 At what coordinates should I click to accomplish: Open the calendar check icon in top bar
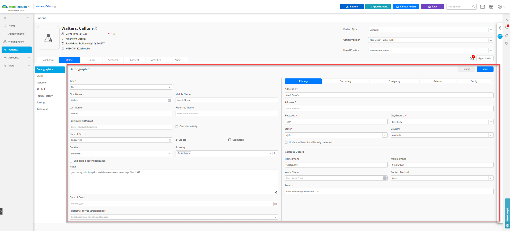click(491, 7)
